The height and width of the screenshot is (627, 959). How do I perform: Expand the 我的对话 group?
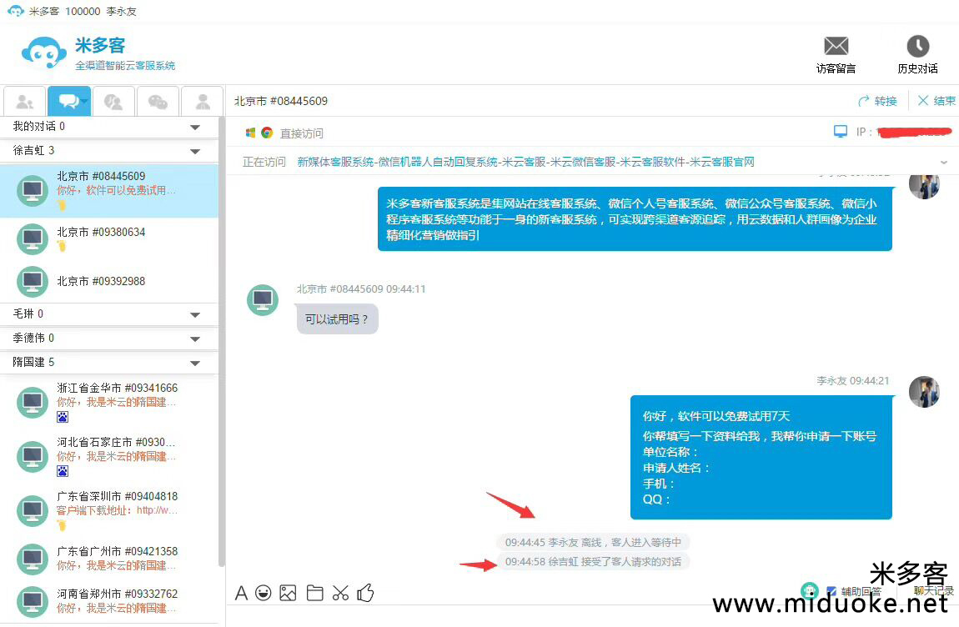pos(195,127)
